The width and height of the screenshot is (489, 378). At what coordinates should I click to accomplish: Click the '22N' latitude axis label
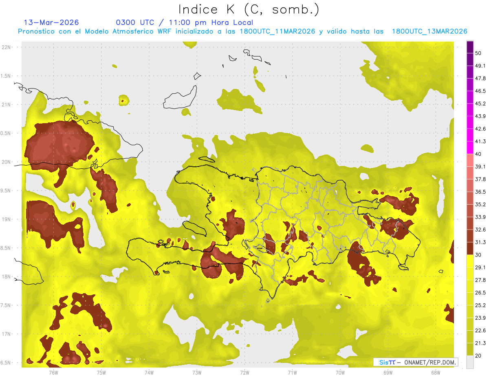coord(6,47)
